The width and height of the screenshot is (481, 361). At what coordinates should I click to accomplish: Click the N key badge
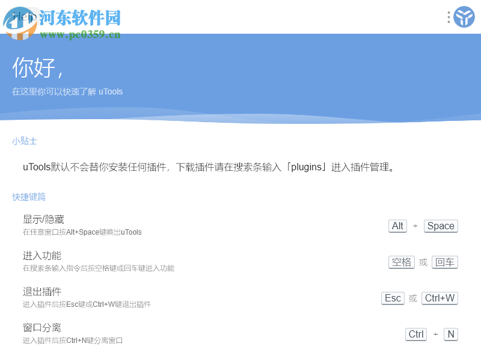tap(451, 335)
